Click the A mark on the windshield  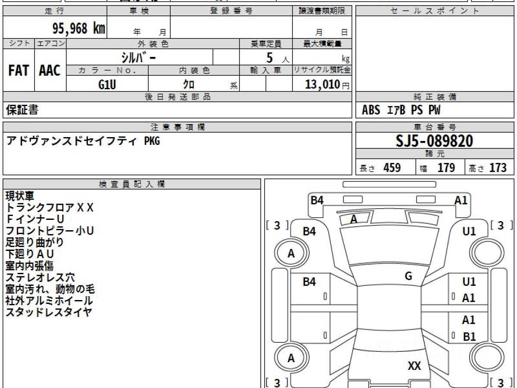click(x=354, y=219)
